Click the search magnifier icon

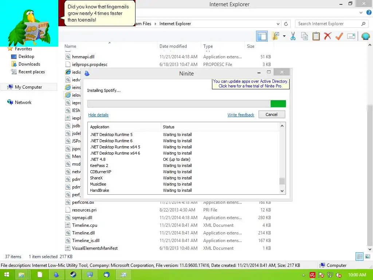pyautogui.click(x=363, y=24)
